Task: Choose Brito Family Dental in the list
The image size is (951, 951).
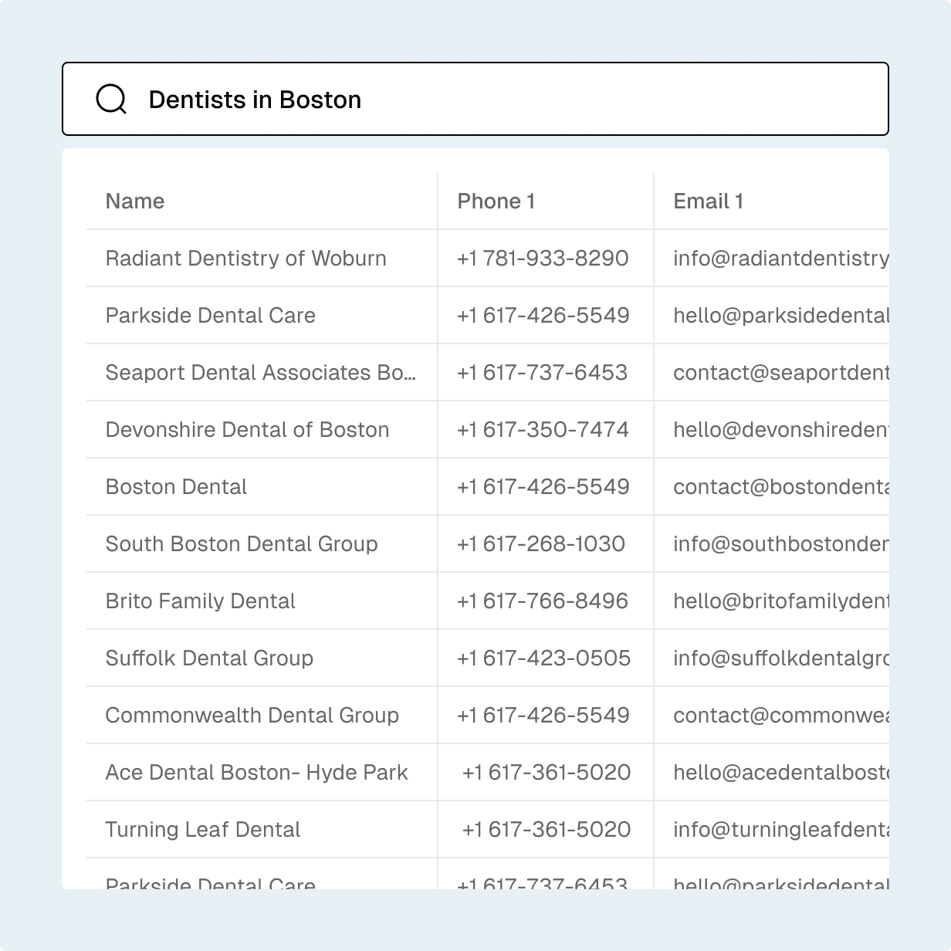Action: click(200, 601)
